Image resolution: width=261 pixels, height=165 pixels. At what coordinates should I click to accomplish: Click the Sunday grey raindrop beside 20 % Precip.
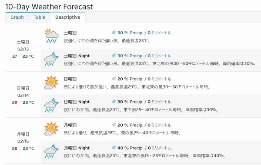[x=114, y=79]
